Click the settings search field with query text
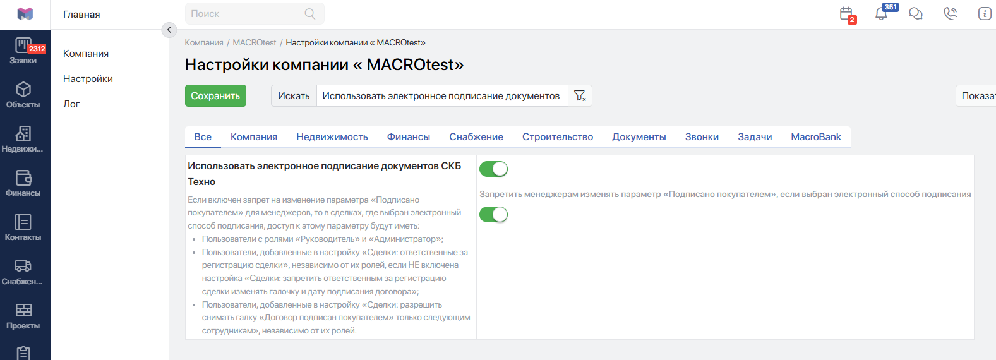The image size is (996, 360). (441, 96)
